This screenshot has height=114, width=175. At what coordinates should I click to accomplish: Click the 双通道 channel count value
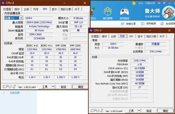[x=156, y=44]
